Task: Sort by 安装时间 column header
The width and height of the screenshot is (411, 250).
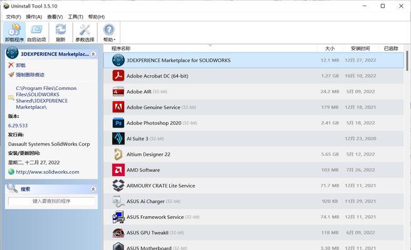Action: click(x=360, y=48)
